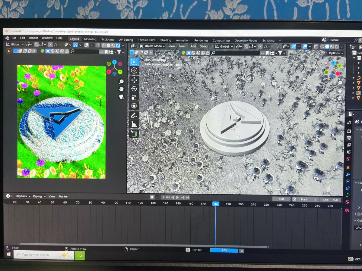Click the render progress bar at 96%
362x271 pixels.
click(x=224, y=250)
